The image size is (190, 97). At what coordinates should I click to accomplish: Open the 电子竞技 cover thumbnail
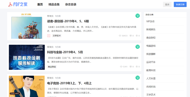click(x=27, y=86)
